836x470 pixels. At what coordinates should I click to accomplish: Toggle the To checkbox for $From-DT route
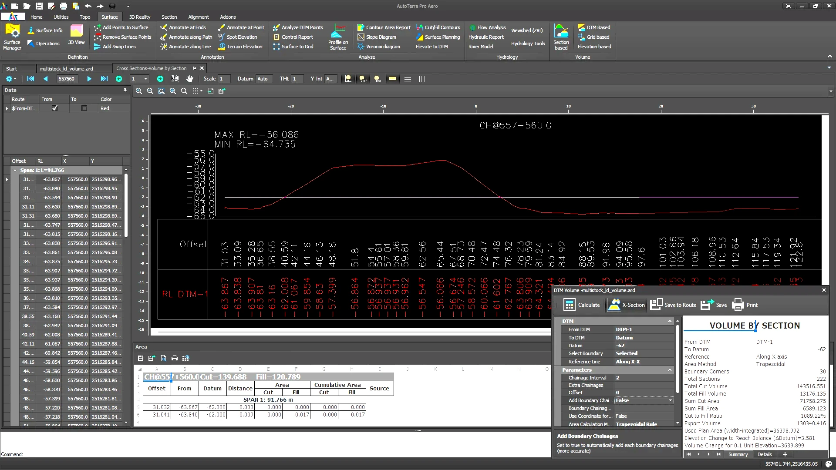[84, 108]
